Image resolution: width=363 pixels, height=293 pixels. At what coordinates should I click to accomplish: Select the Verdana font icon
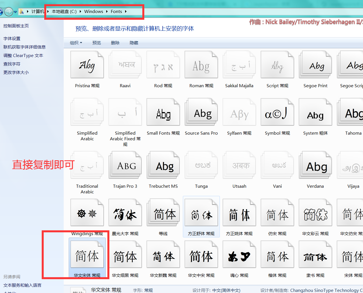point(315,165)
